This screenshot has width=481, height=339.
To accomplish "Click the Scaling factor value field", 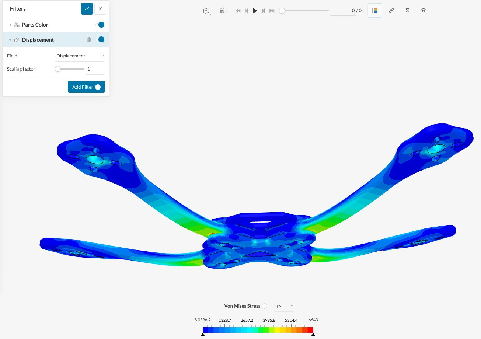I will pyautogui.click(x=95, y=69).
